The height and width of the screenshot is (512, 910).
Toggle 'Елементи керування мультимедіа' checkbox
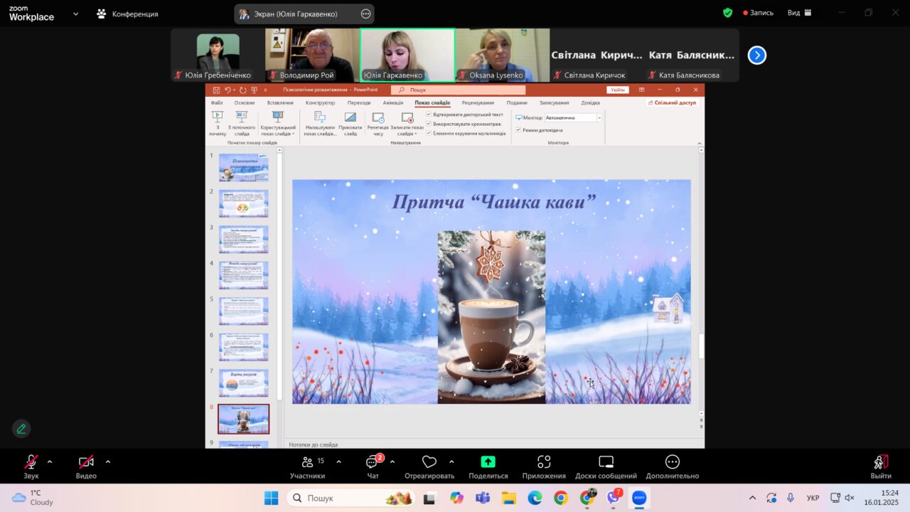point(429,132)
